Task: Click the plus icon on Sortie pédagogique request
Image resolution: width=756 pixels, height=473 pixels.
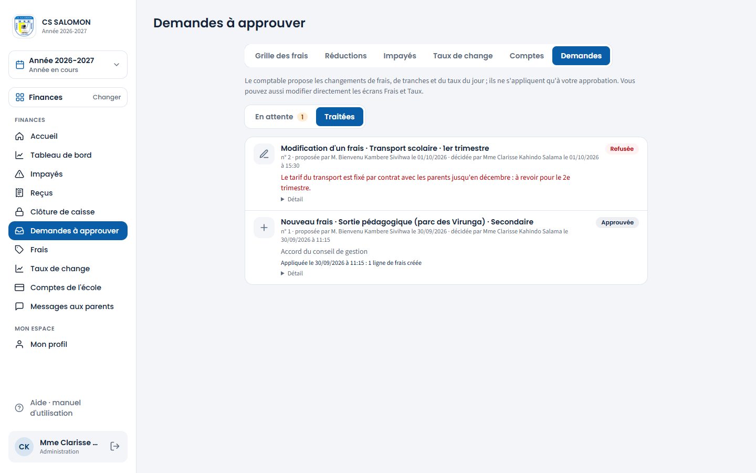Action: 264,228
